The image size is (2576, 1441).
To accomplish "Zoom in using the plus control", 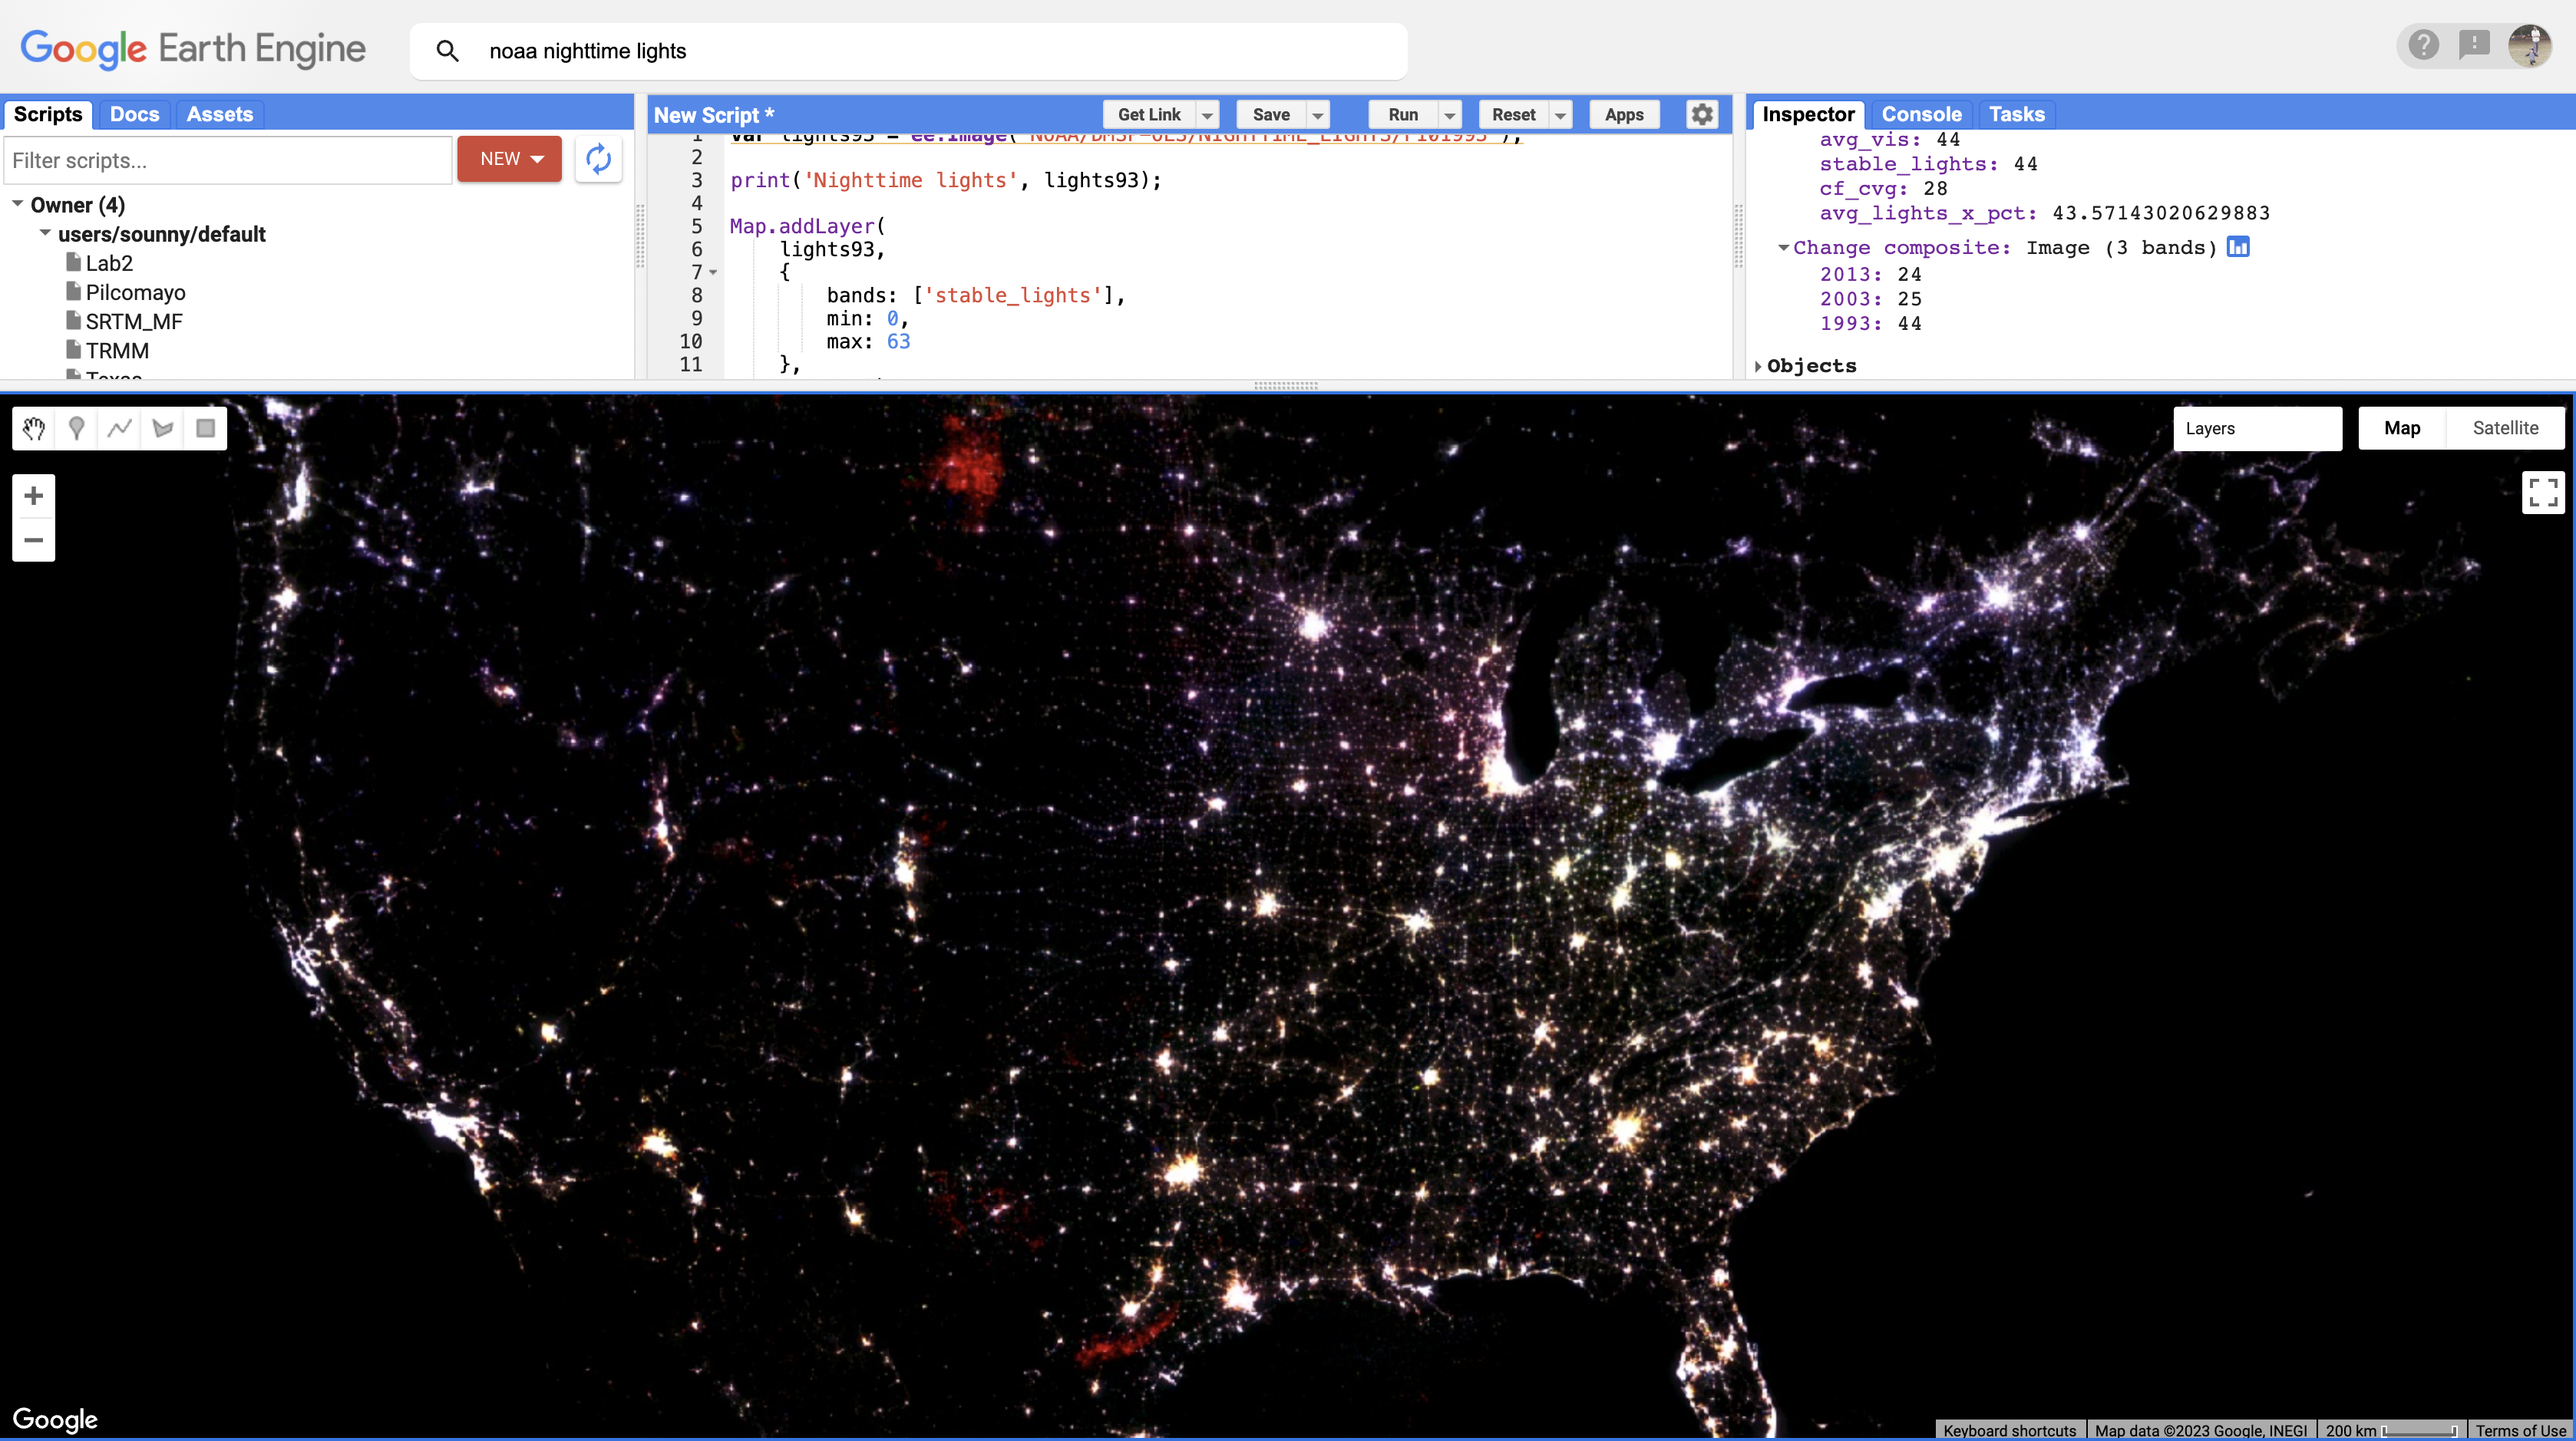I will coord(33,495).
